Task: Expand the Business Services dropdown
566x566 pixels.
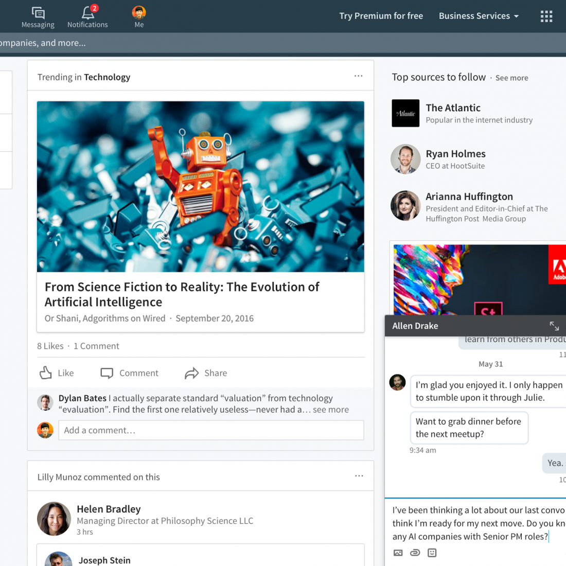Action: [x=479, y=16]
